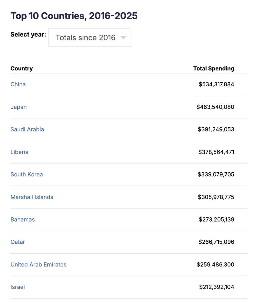
Task: Click Japan's $463,540,080 spending value
Action: 215,107
